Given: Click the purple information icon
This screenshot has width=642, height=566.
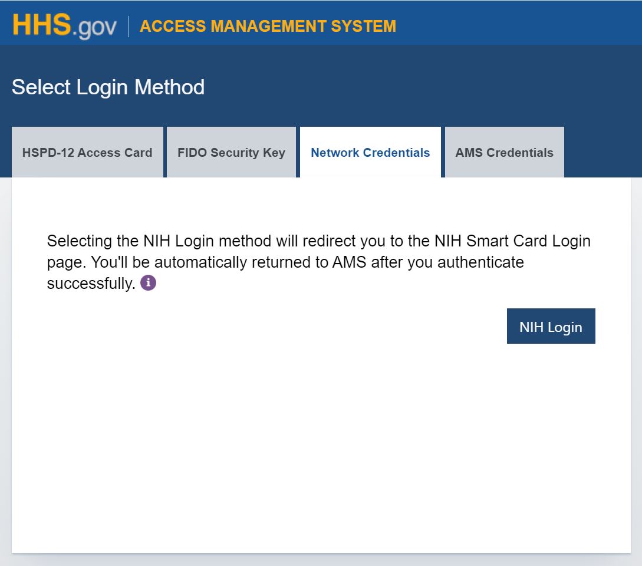Looking at the screenshot, I should coord(149,284).
